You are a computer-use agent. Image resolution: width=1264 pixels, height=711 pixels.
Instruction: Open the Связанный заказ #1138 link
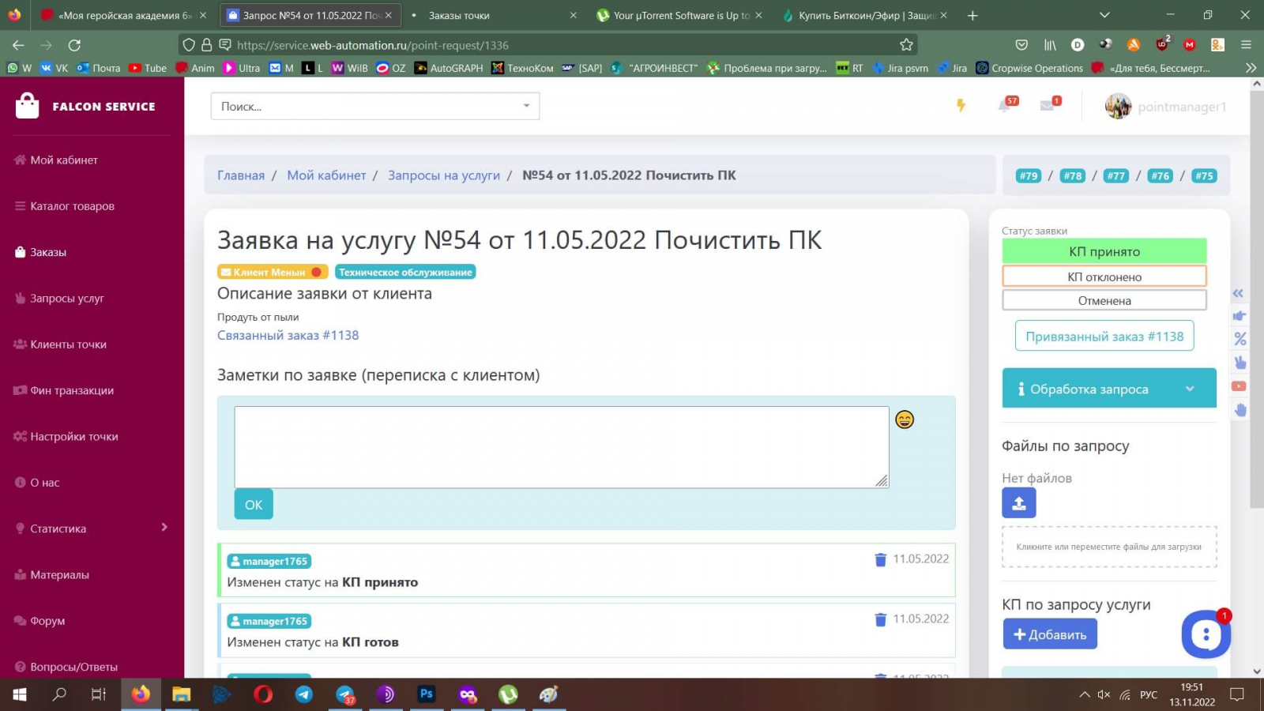pos(288,335)
